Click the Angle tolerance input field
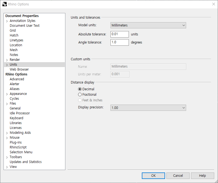This screenshot has height=183, width=218. pyautogui.click(x=120, y=42)
